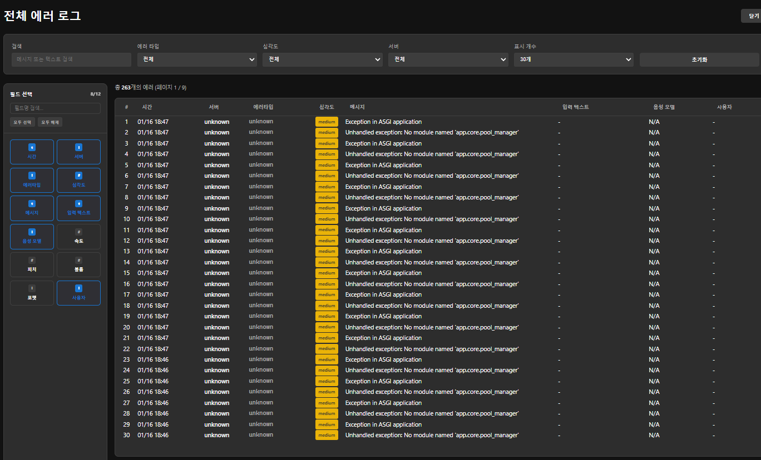Click row 3 voice model 'N/A'
Image resolution: width=761 pixels, height=460 pixels.
click(654, 143)
